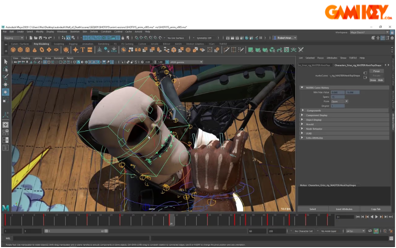Toggle the Tool Settings sidebar icon
The width and height of the screenshot is (396, 248).
[388, 38]
